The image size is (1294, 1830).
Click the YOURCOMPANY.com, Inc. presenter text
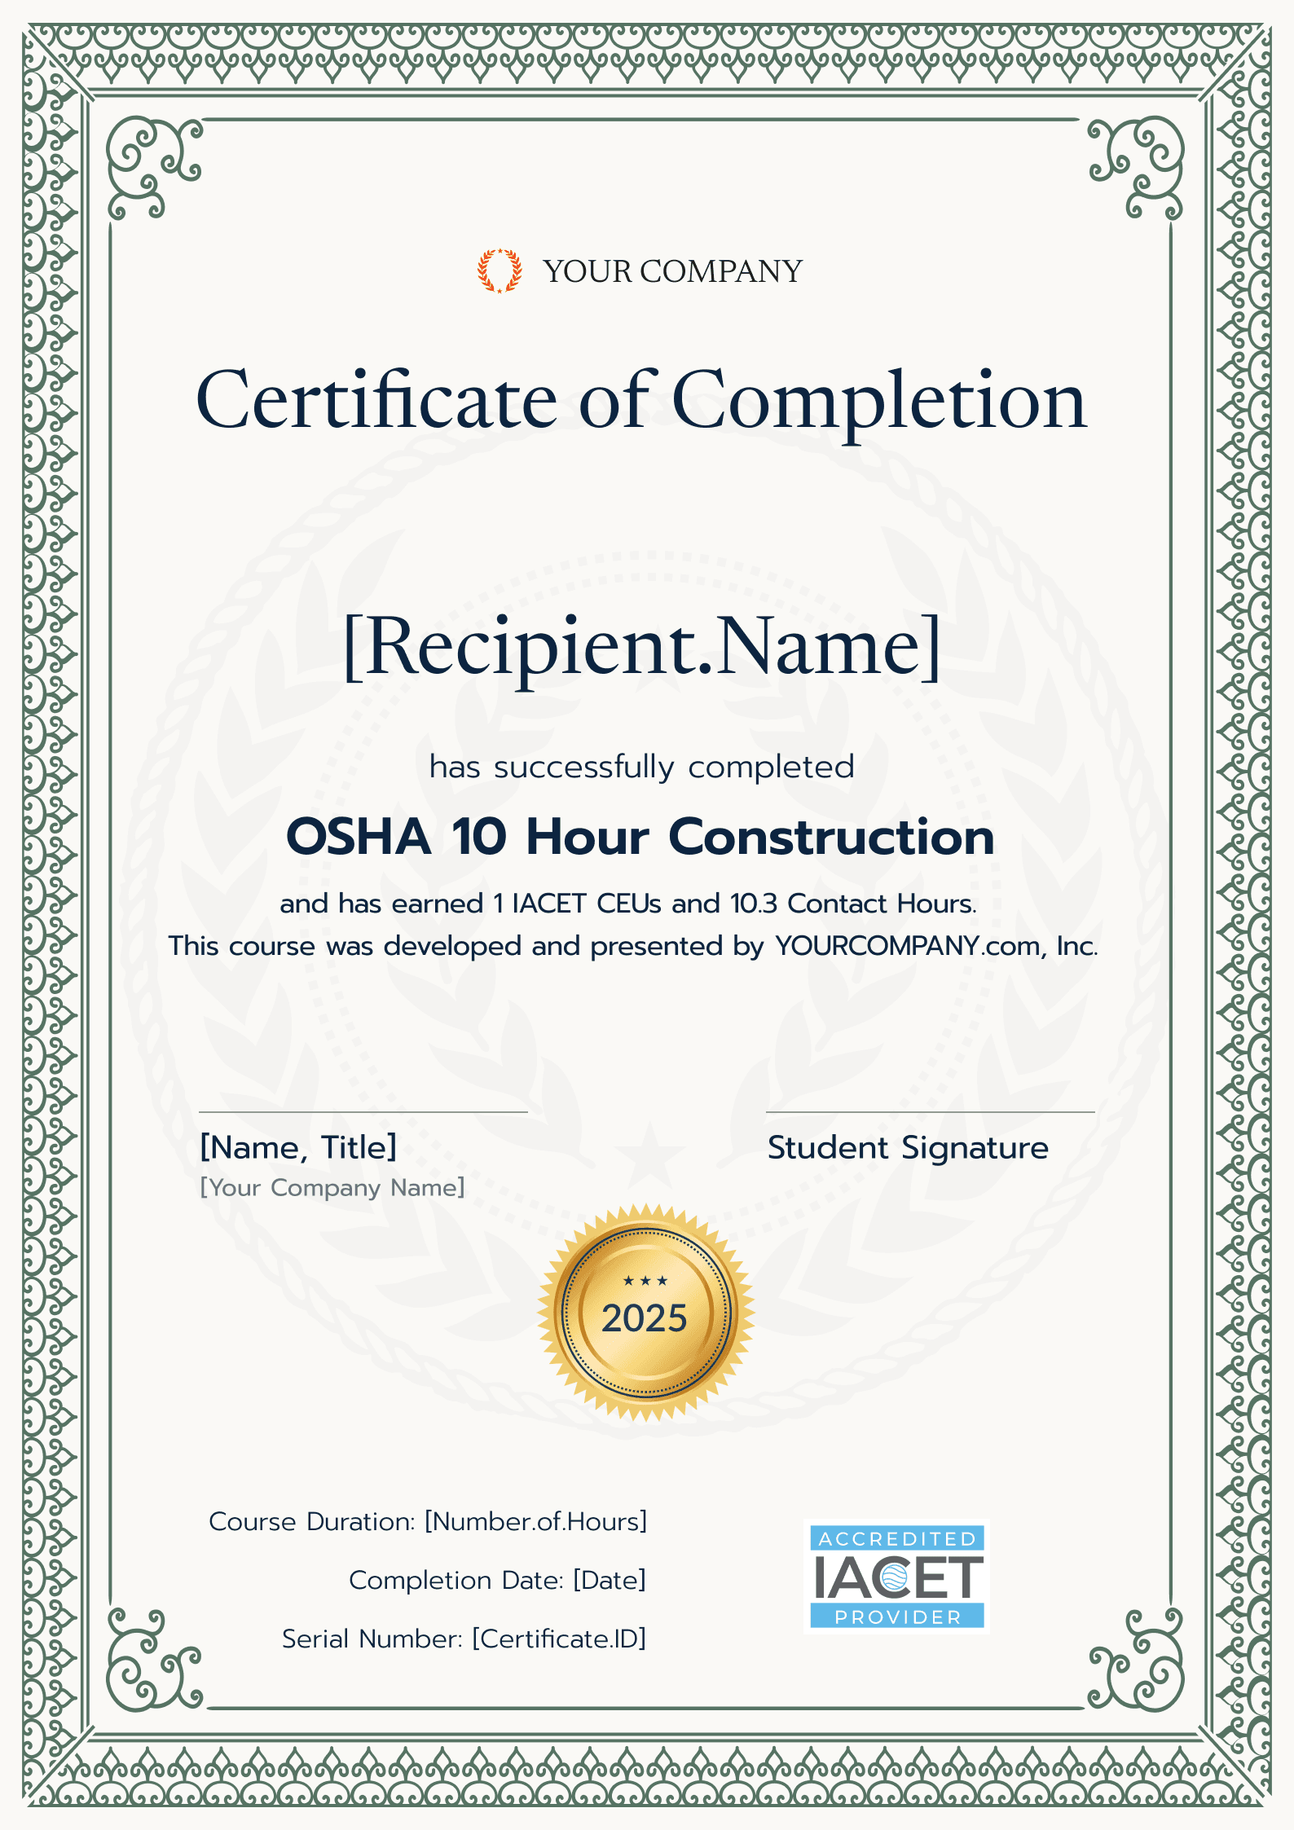tap(935, 946)
